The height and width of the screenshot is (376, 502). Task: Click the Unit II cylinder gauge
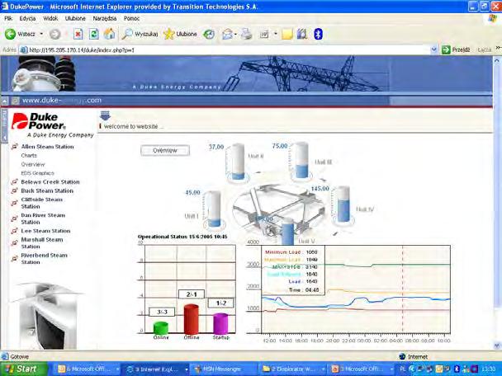(238, 162)
